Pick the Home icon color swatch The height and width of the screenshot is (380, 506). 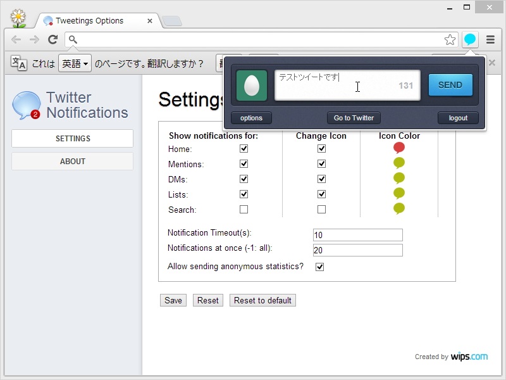399,148
